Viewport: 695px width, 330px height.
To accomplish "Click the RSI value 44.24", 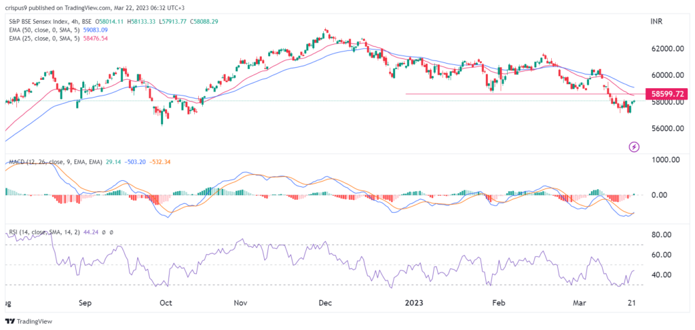I will 90,232.
